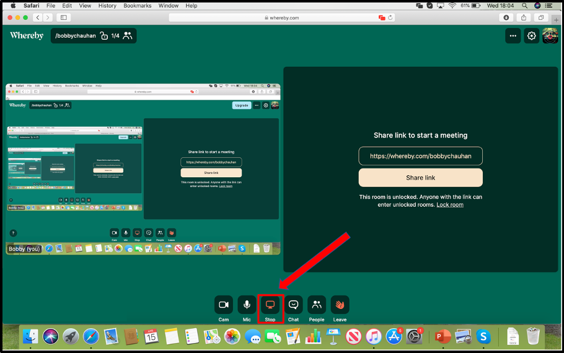Click the profile avatar in the top right
564x353 pixels.
[x=550, y=35]
